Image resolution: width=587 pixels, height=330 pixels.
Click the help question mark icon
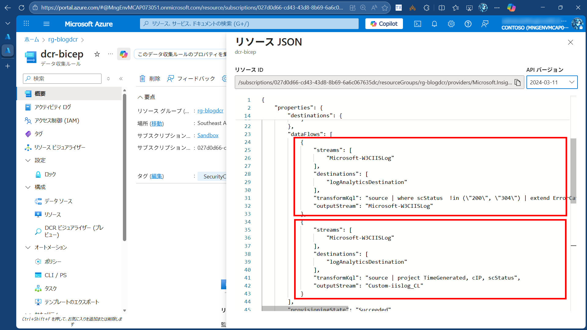tap(468, 24)
